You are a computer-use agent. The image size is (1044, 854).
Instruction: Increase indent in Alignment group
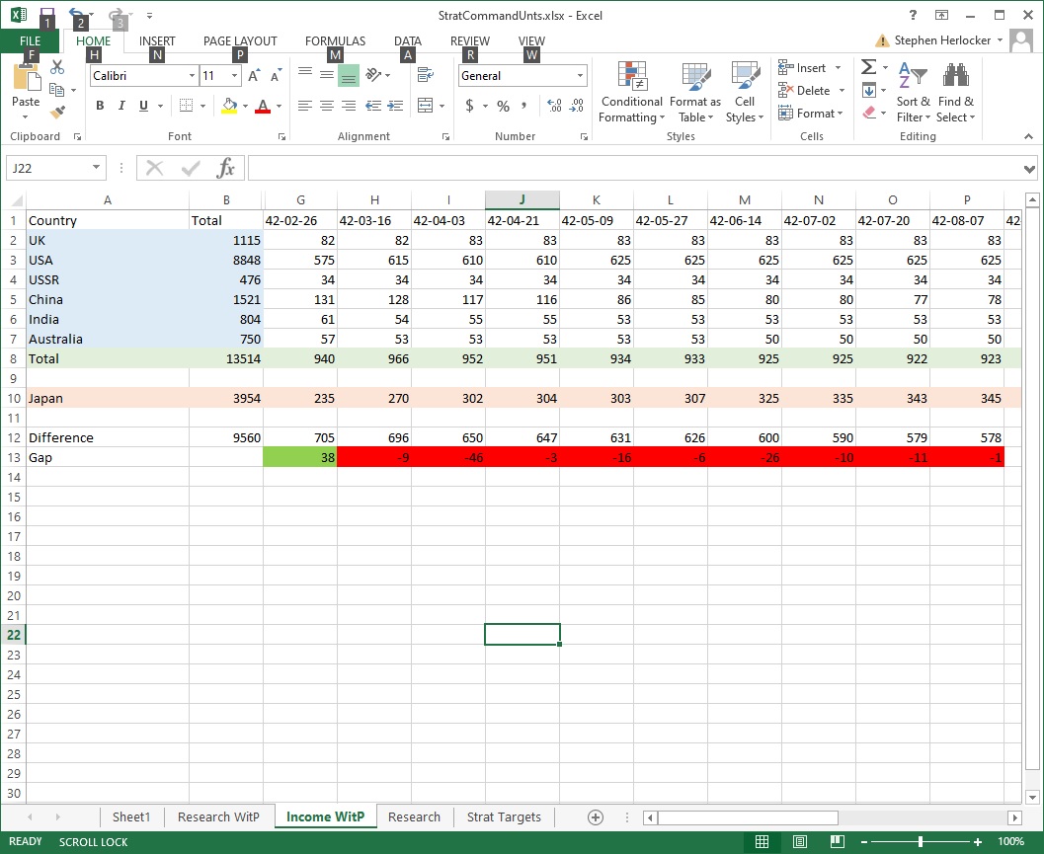(395, 106)
